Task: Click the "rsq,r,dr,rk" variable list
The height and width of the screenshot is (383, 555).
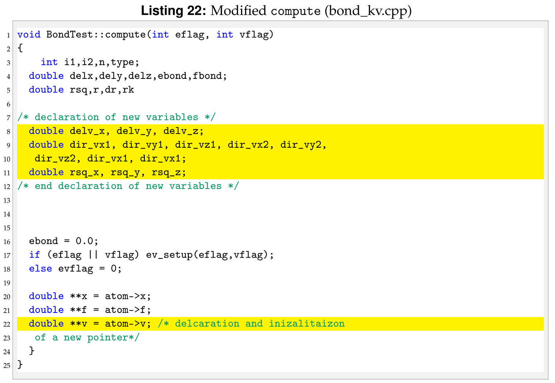Action: tap(102, 90)
